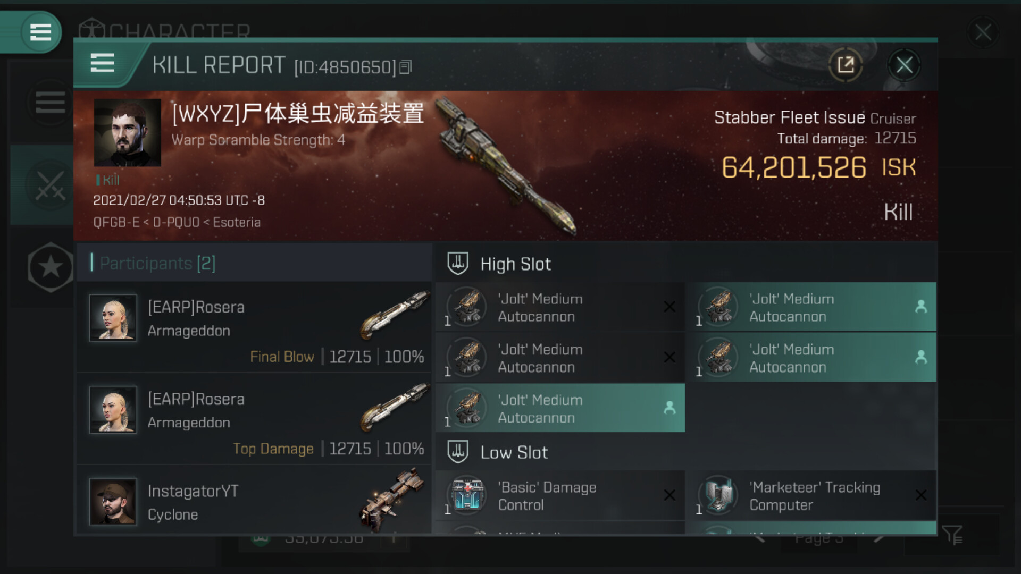Open the star hexagon sidebar icon

[51, 267]
